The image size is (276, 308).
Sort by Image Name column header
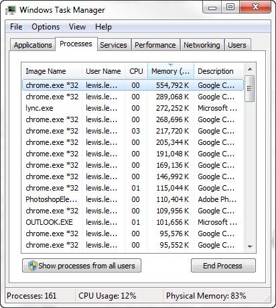pos(52,71)
